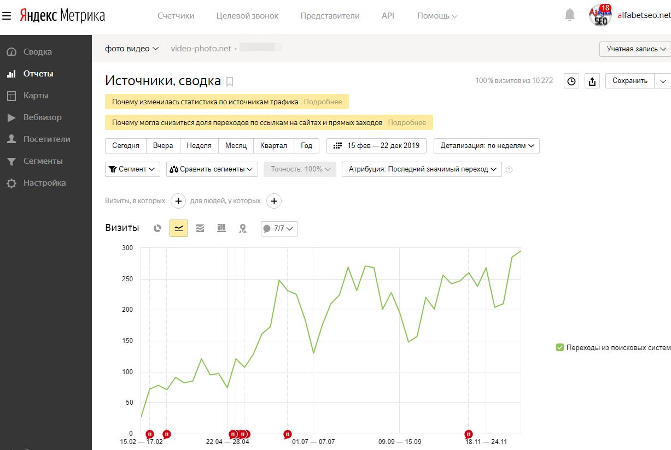
Task: Click the hamburger menu icon
Action: (7, 16)
